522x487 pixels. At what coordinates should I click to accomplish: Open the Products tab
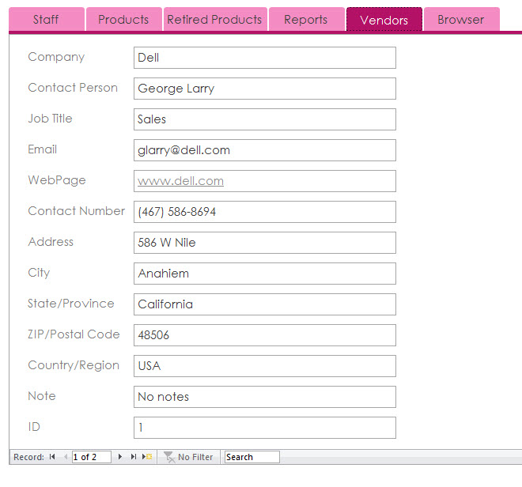tap(123, 20)
